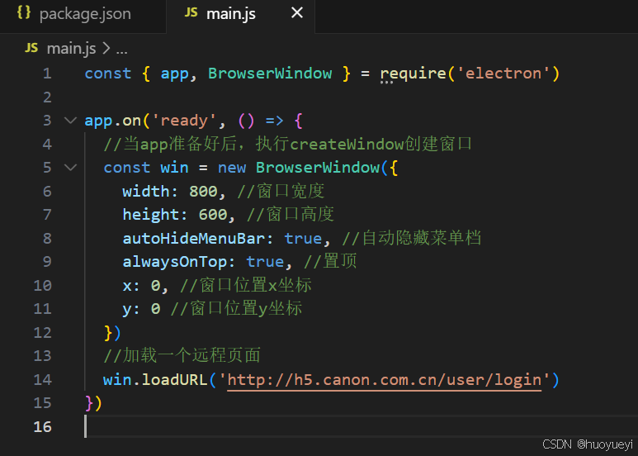Click the alwaysOnTop property
Image resolution: width=638 pixels, height=456 pixels.
174,262
